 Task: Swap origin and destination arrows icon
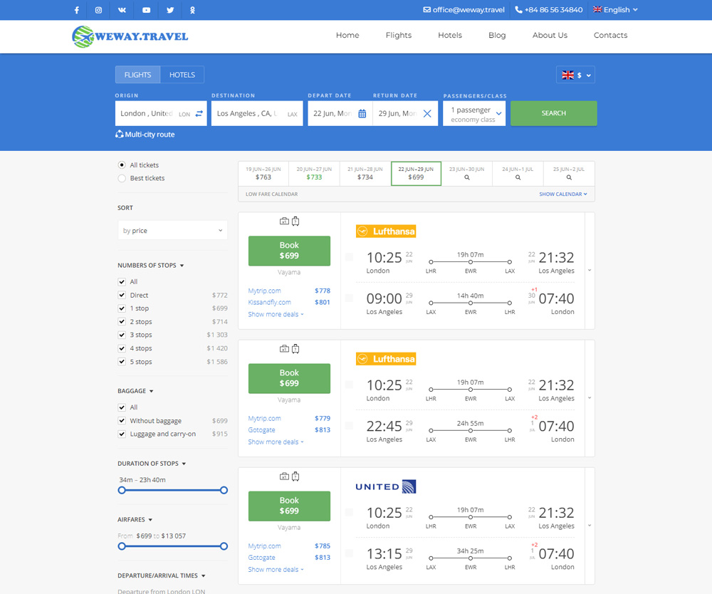click(x=199, y=113)
